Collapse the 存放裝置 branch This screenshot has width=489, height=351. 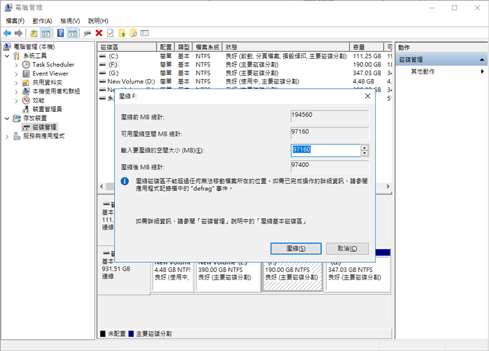click(x=7, y=118)
